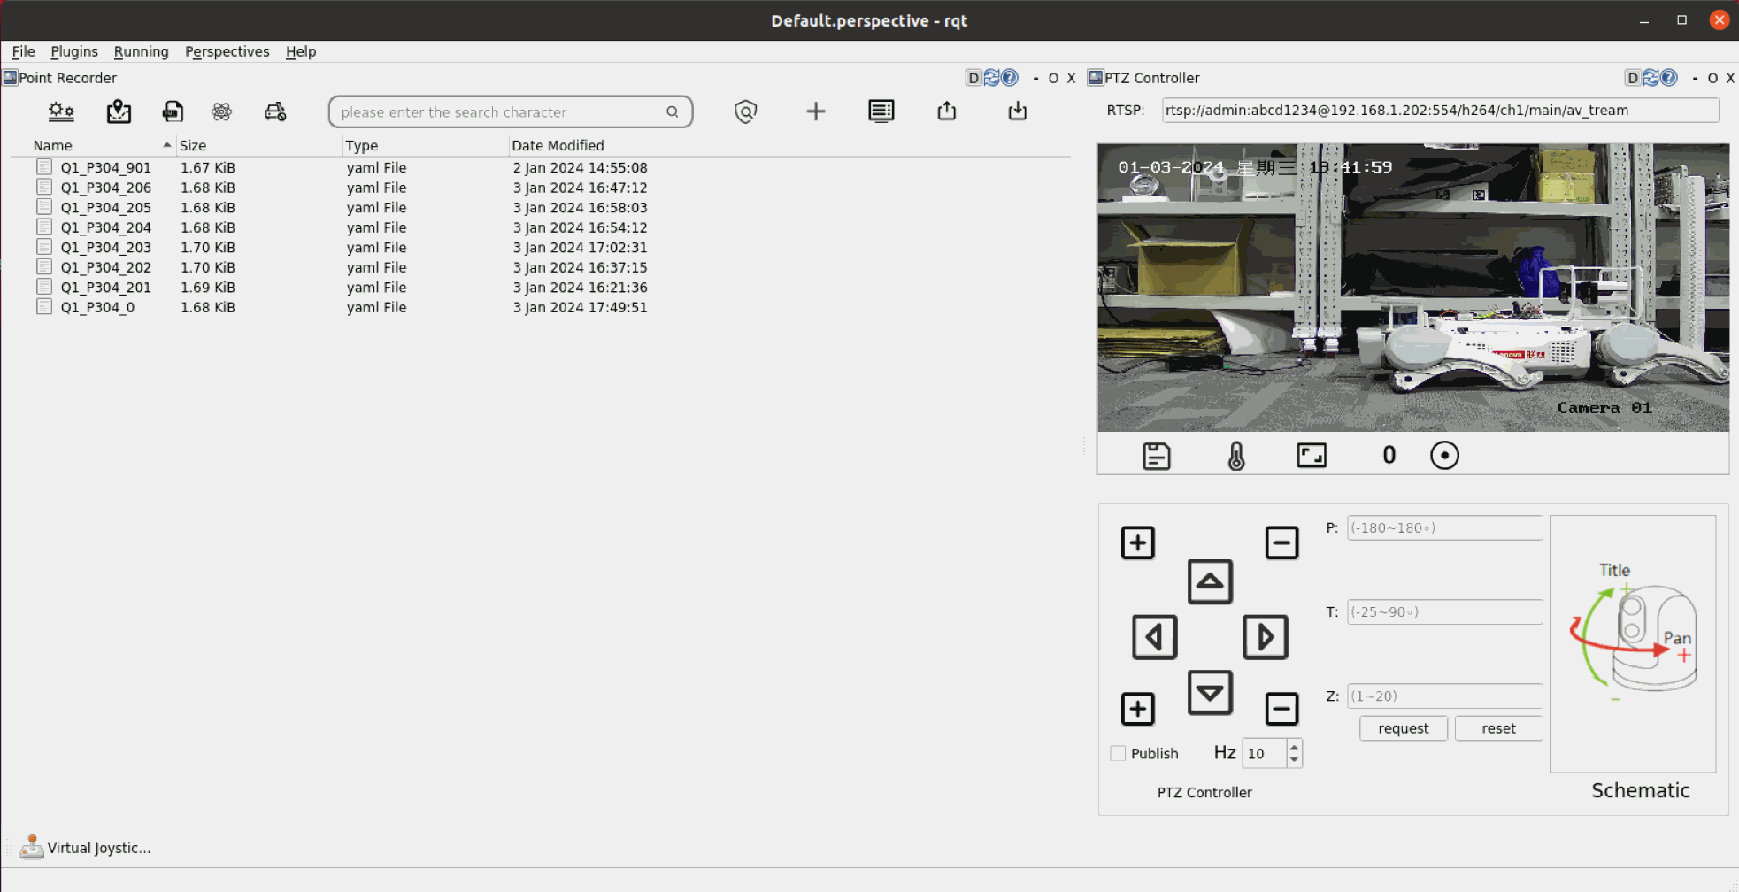Click the thermometer temperature icon

[x=1236, y=456]
